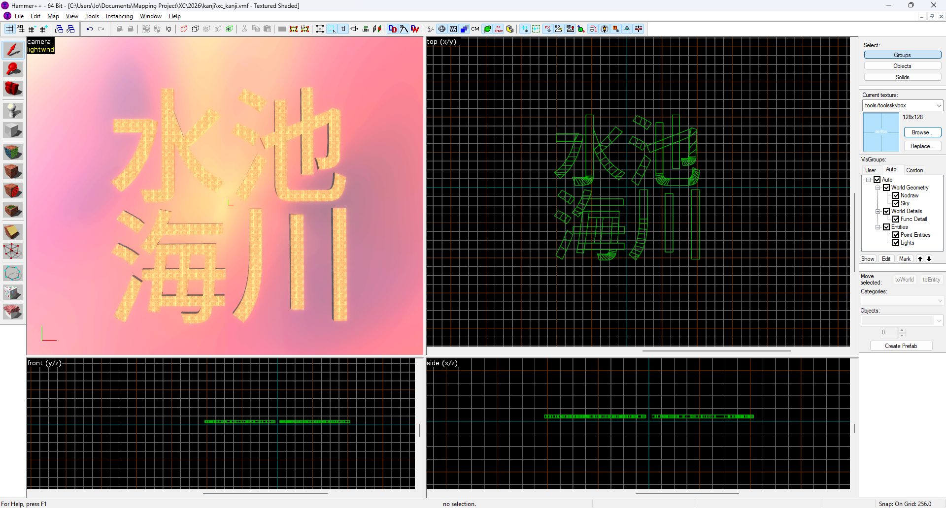Image resolution: width=946 pixels, height=508 pixels.
Task: Click the skybox texture preview swatch
Action: [881, 132]
